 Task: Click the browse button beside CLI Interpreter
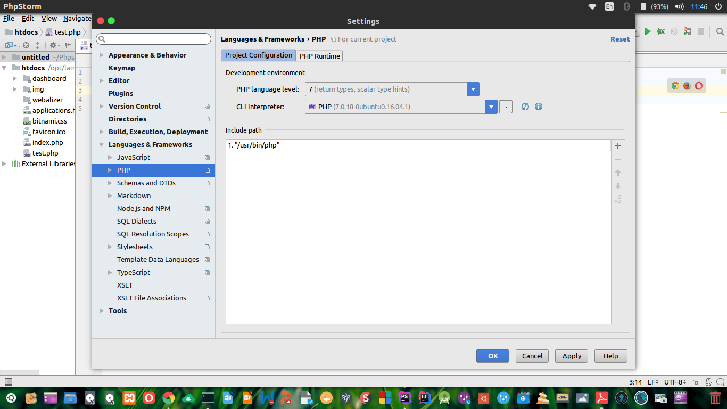tap(506, 107)
